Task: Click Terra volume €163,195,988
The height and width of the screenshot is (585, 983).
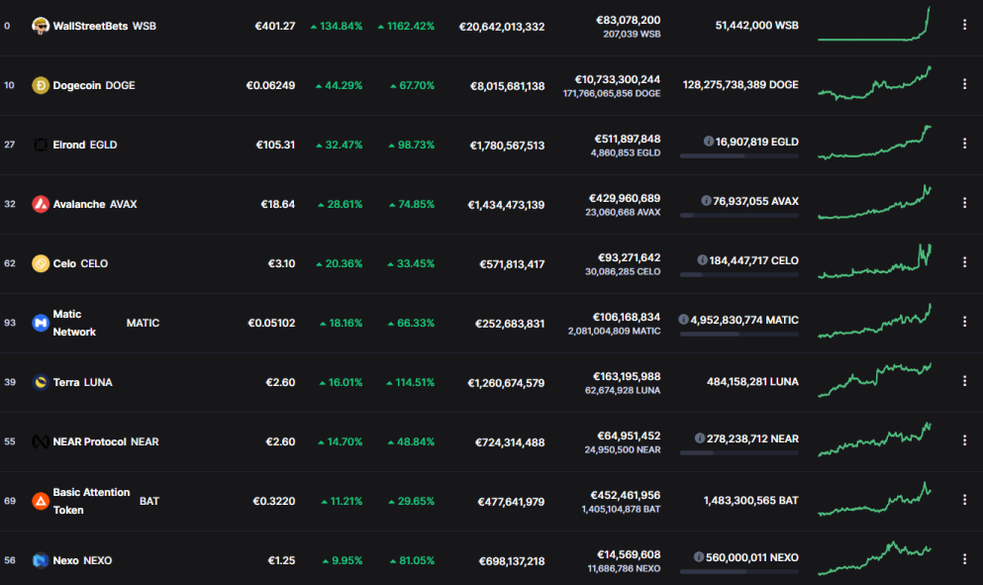Action: 627,376
